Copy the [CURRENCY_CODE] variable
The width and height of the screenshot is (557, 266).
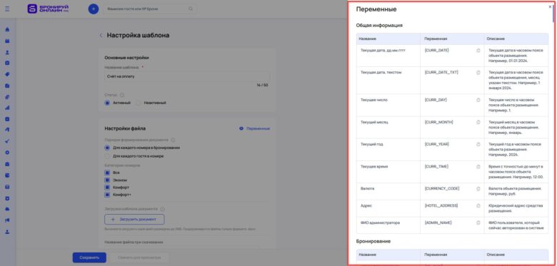[x=478, y=189]
